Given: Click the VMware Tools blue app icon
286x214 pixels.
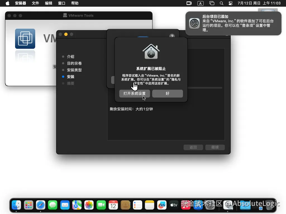Looking at the screenshot, I should click(x=25, y=38).
